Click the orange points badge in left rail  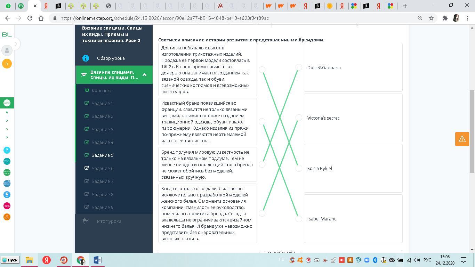(x=7, y=64)
